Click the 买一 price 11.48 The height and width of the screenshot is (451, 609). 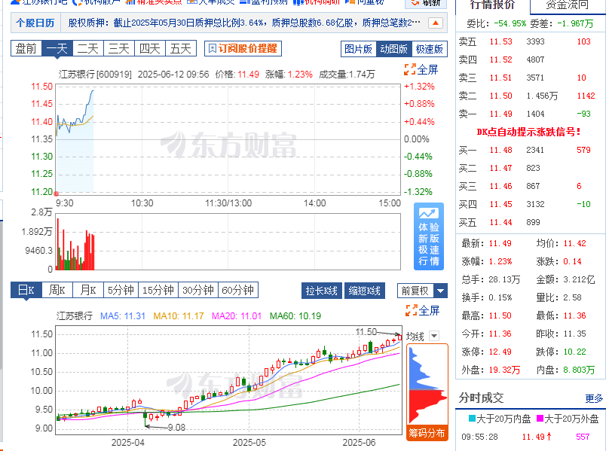(500, 150)
